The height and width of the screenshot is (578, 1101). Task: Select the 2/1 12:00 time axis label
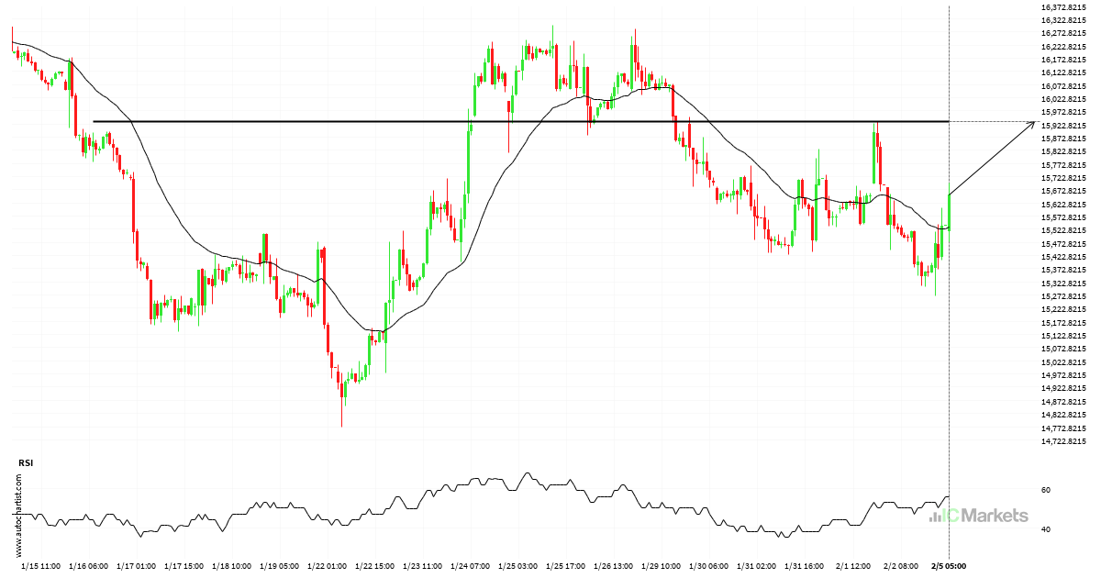[x=855, y=566]
